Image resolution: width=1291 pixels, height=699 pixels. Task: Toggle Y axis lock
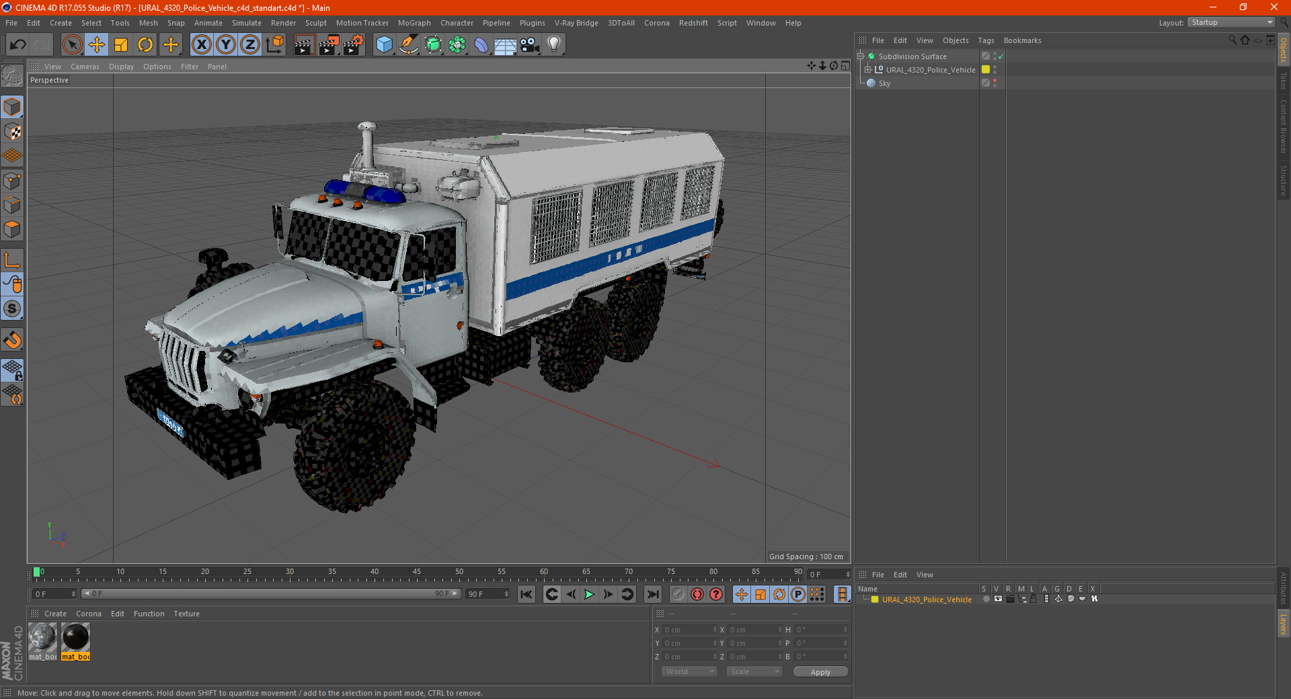[x=226, y=45]
